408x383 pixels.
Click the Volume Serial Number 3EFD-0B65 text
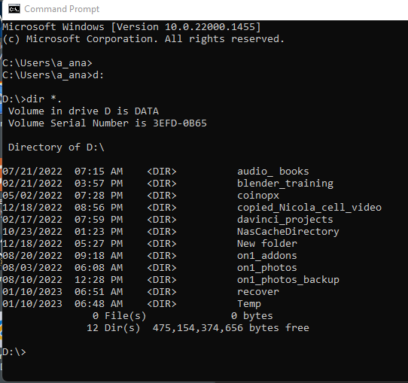pos(108,123)
